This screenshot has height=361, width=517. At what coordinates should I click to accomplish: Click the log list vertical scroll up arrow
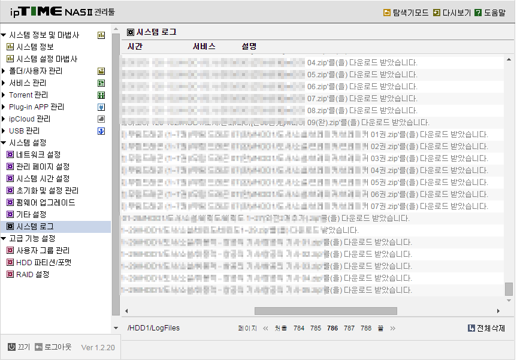coord(509,60)
